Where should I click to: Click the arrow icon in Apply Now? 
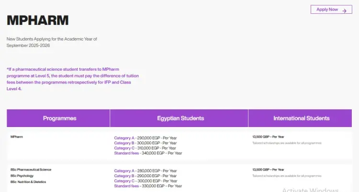pyautogui.click(x=344, y=10)
